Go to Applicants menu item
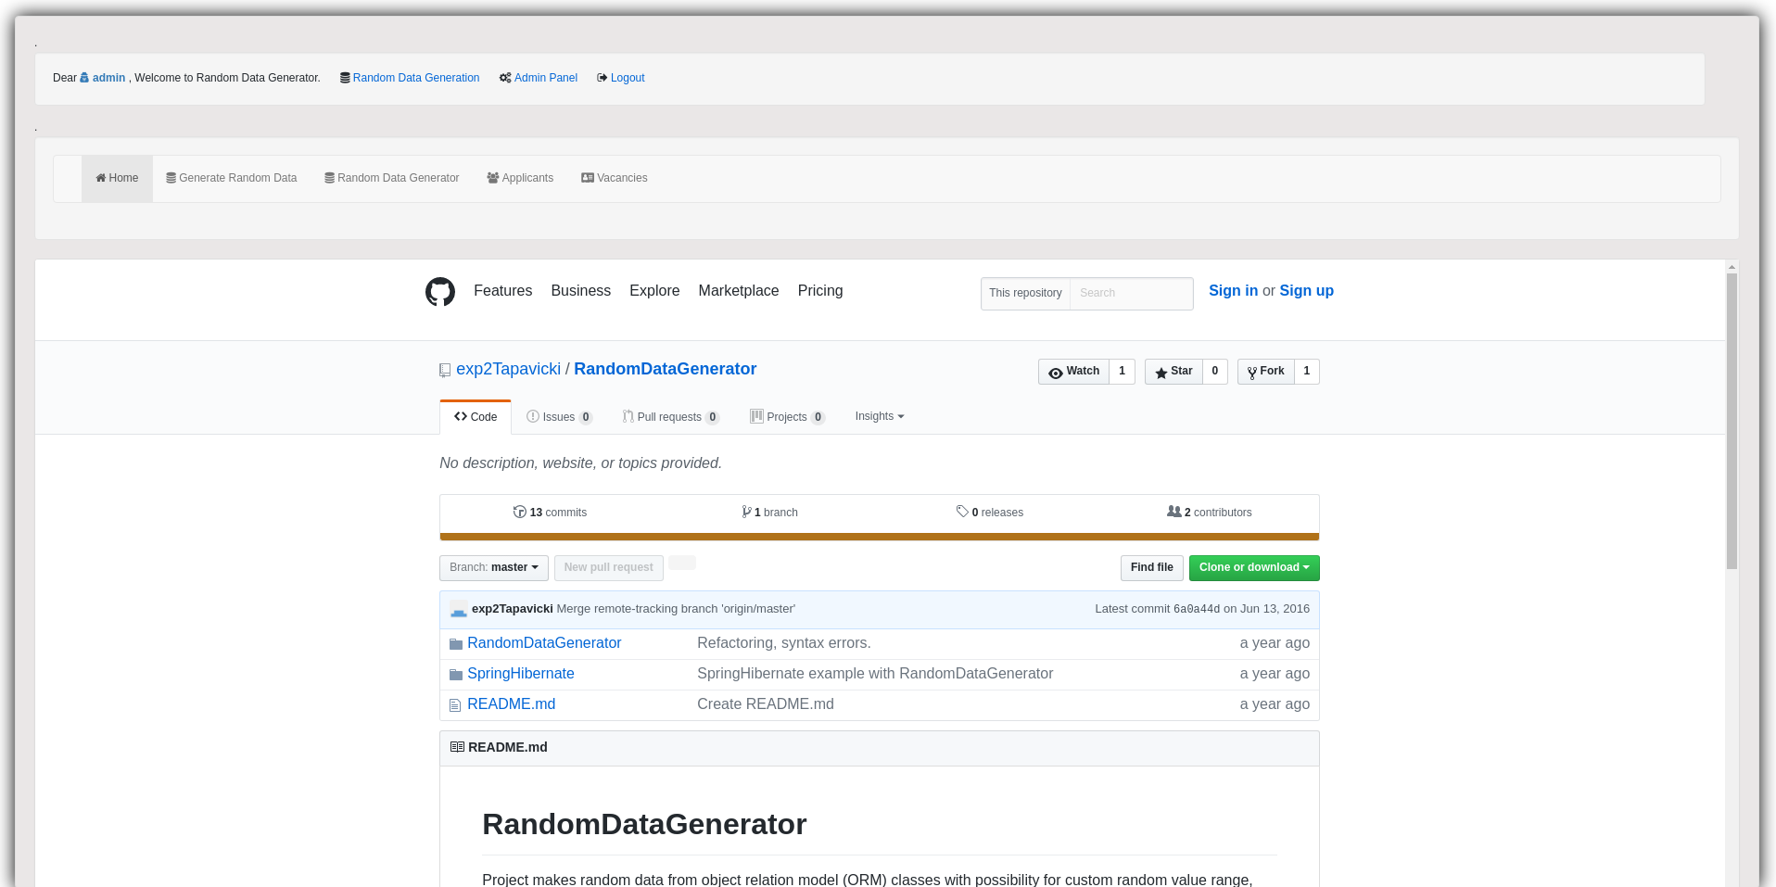This screenshot has height=887, width=1776. (520, 178)
